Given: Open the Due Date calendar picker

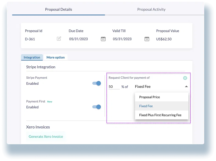Looking at the screenshot, I should (103, 39).
